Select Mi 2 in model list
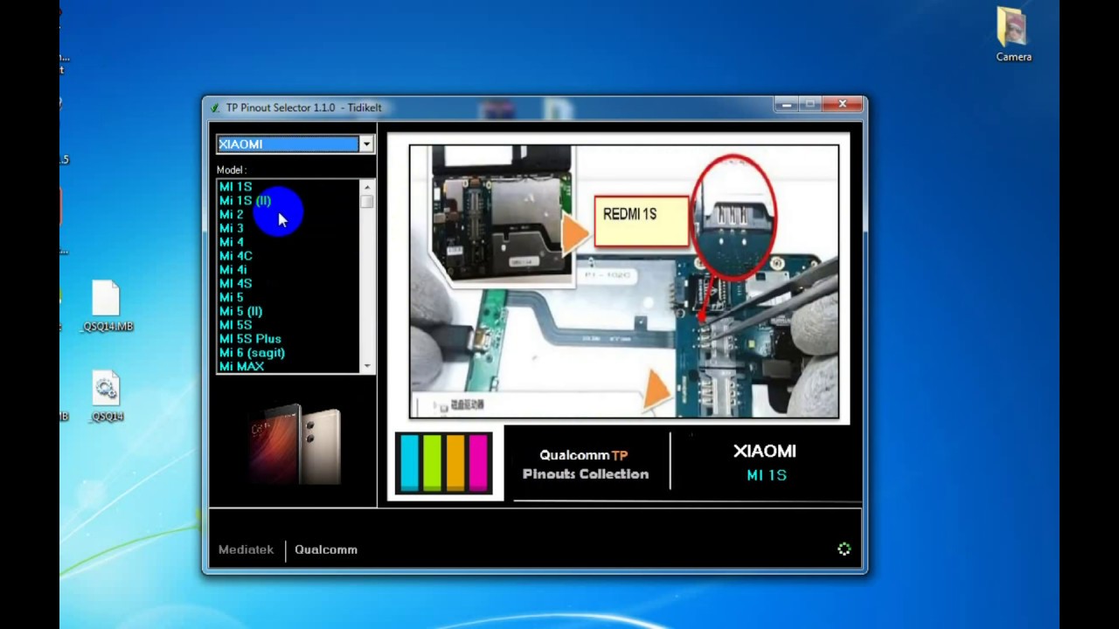Image resolution: width=1119 pixels, height=629 pixels. click(x=232, y=215)
